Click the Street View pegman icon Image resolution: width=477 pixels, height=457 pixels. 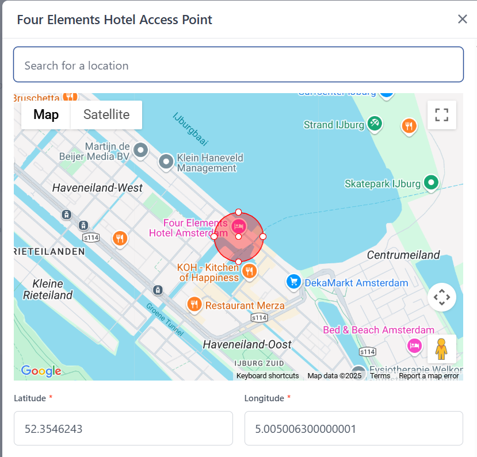pos(441,349)
